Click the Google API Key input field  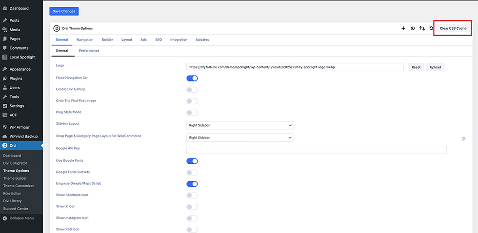(316, 150)
